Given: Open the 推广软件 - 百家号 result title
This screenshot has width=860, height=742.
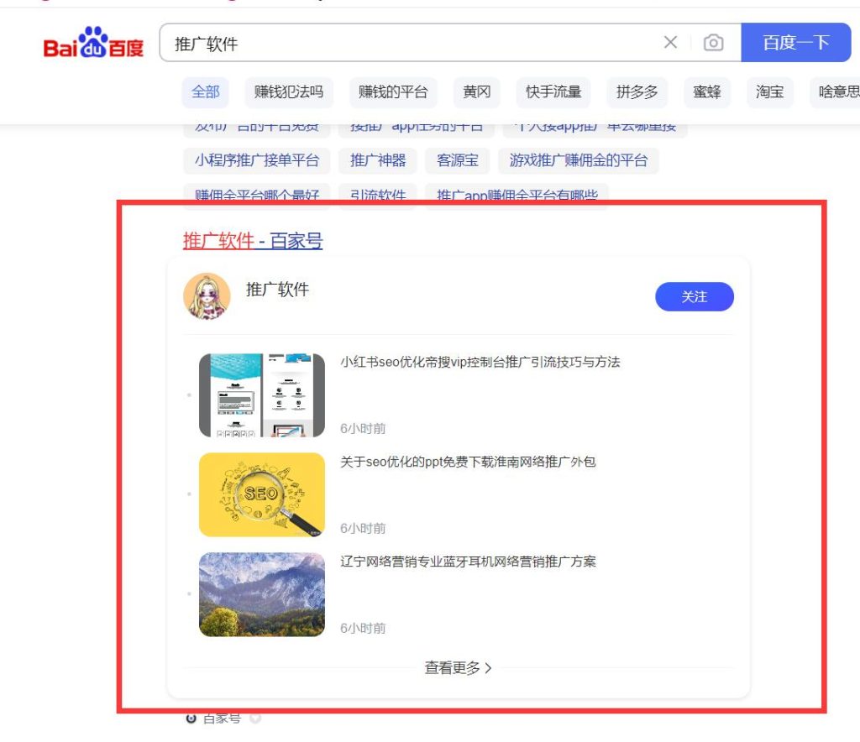Looking at the screenshot, I should pyautogui.click(x=253, y=241).
